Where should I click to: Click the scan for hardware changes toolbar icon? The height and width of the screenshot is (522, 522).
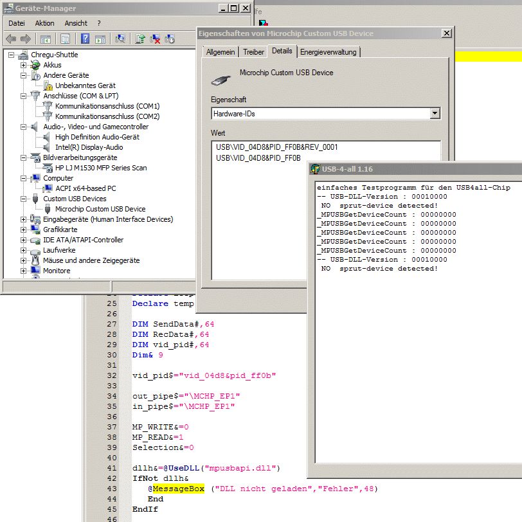tap(120, 39)
